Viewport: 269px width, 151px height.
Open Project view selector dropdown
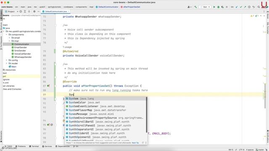11,11
